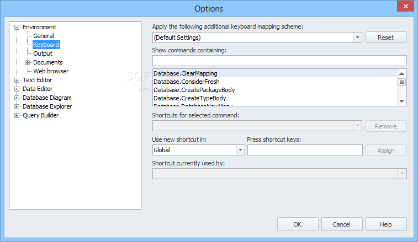The image size is (418, 242).
Task: Click OK to confirm options
Action: click(297, 224)
